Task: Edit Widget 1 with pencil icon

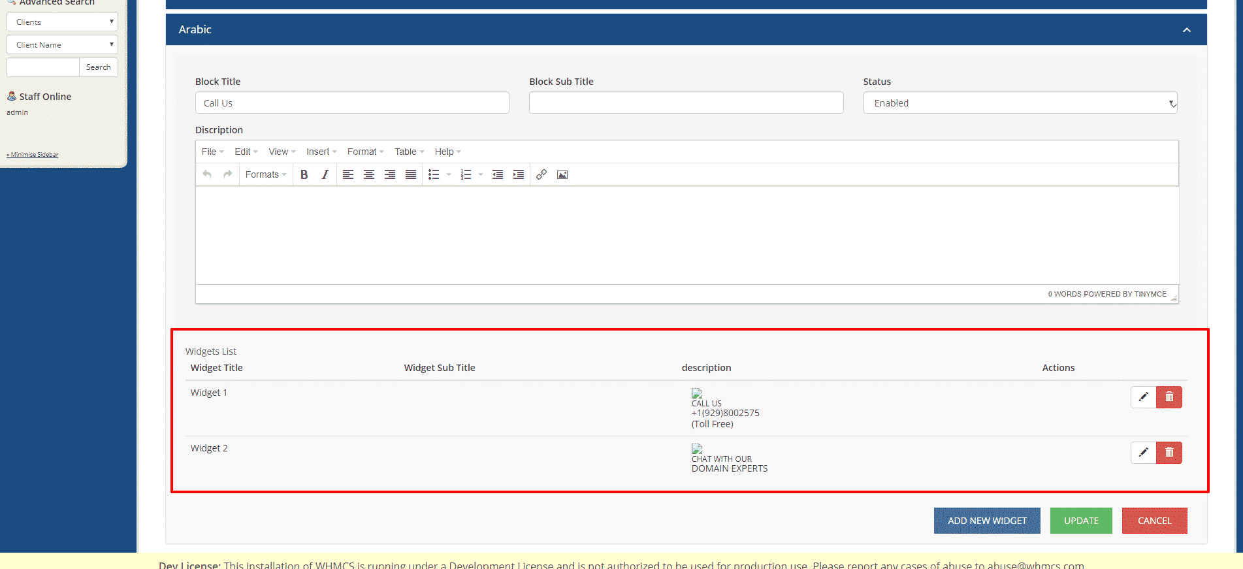Action: pos(1143,397)
